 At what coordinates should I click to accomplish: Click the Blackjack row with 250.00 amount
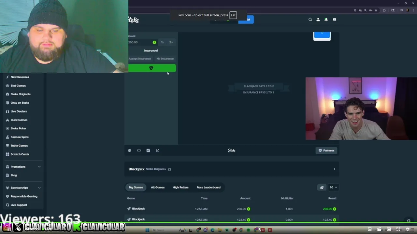click(232, 209)
